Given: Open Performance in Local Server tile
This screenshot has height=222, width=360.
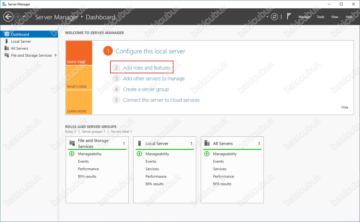Looking at the screenshot, I should click(x=156, y=176).
